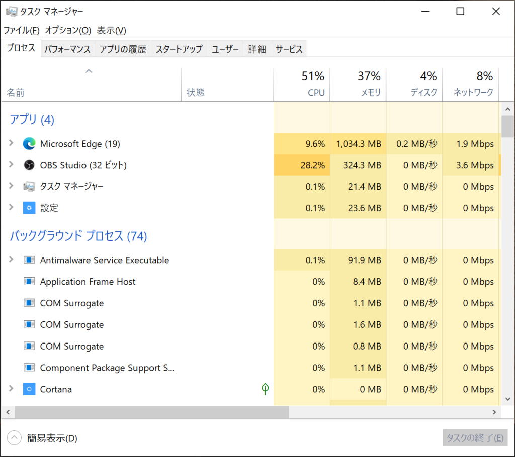Open the 表示(V) menu
The height and width of the screenshot is (457, 515).
111,30
